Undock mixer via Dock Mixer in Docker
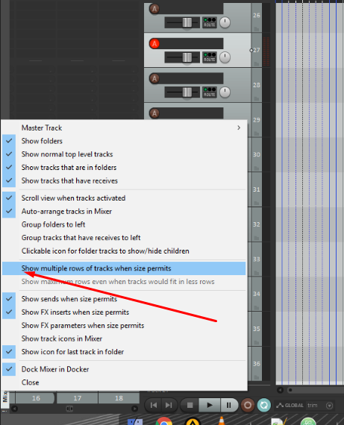344x425 pixels. point(124,369)
